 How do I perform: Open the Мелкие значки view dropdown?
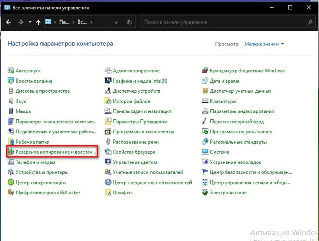pyautogui.click(x=264, y=44)
